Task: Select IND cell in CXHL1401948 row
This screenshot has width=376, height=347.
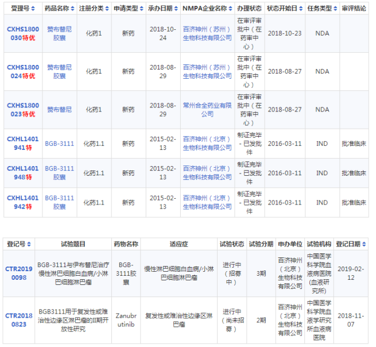Action: coord(322,173)
